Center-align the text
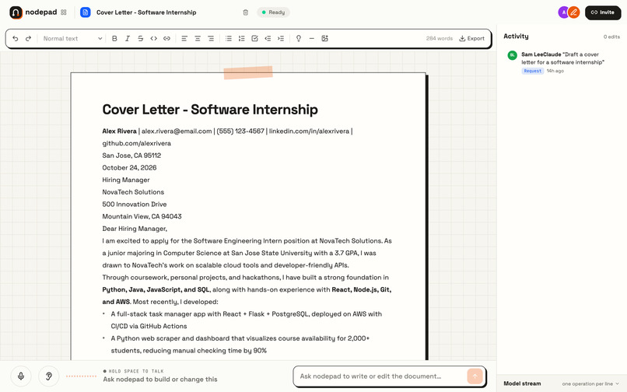 [198, 38]
